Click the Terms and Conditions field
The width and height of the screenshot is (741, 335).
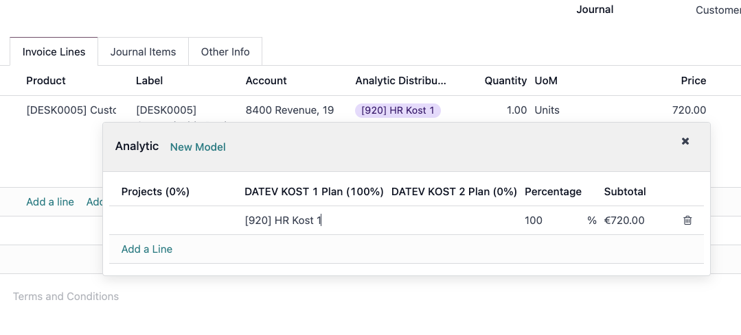click(66, 297)
